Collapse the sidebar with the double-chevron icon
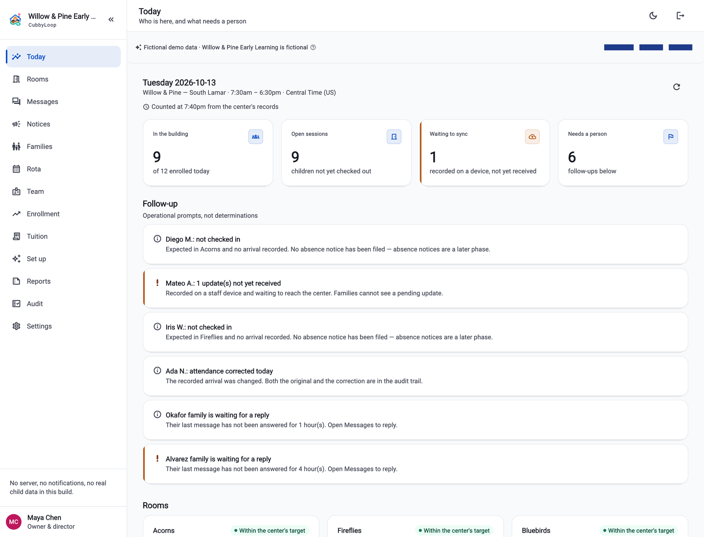Viewport: 704px width, 537px height. tap(111, 20)
